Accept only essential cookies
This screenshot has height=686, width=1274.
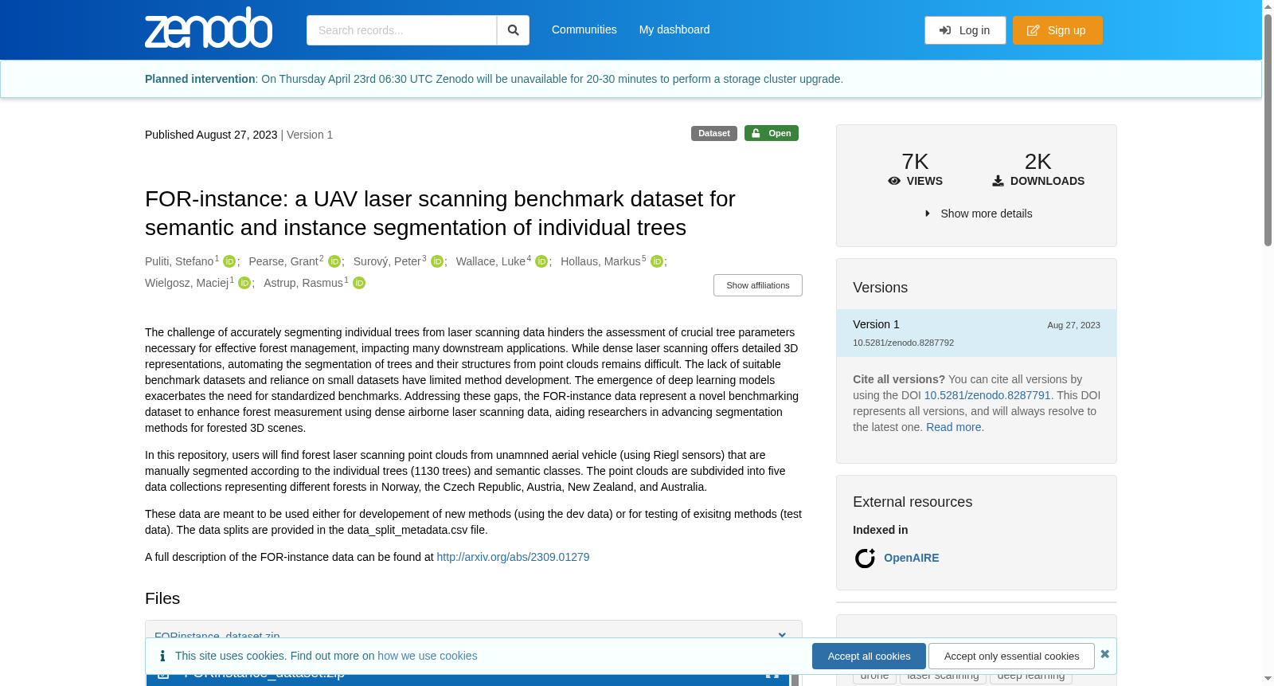coord(1011,657)
